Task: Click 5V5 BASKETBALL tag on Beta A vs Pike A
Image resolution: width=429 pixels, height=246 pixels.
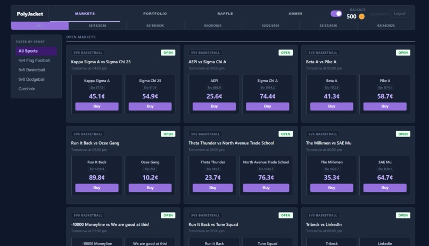Action: pyautogui.click(x=323, y=53)
